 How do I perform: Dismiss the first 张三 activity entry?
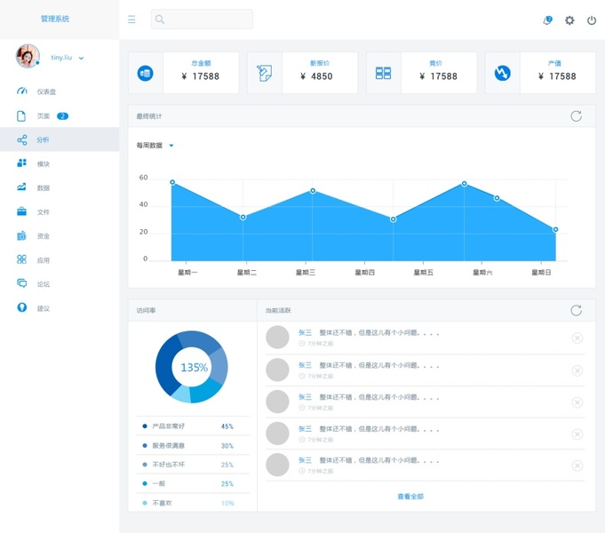click(x=577, y=338)
